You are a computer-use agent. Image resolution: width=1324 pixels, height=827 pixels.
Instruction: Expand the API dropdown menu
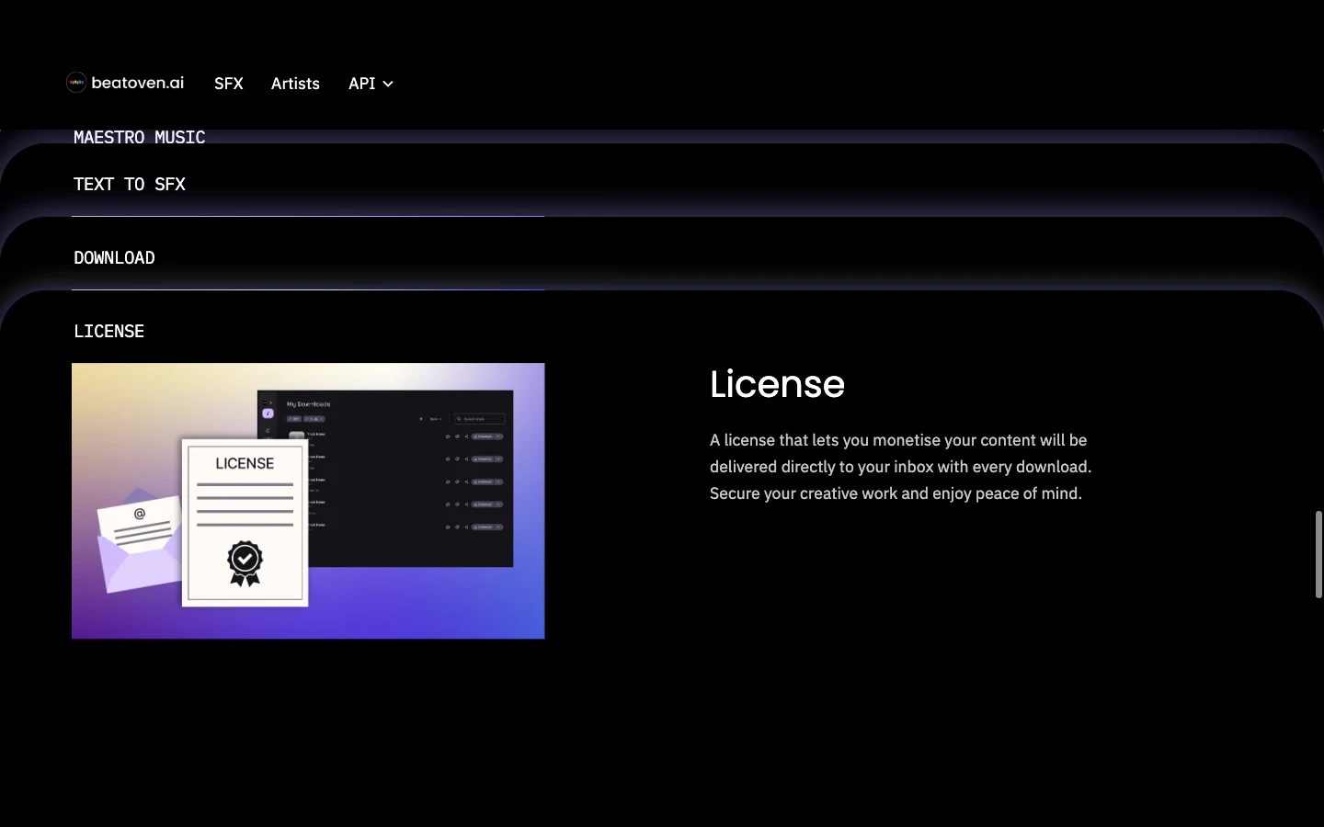coord(371,84)
